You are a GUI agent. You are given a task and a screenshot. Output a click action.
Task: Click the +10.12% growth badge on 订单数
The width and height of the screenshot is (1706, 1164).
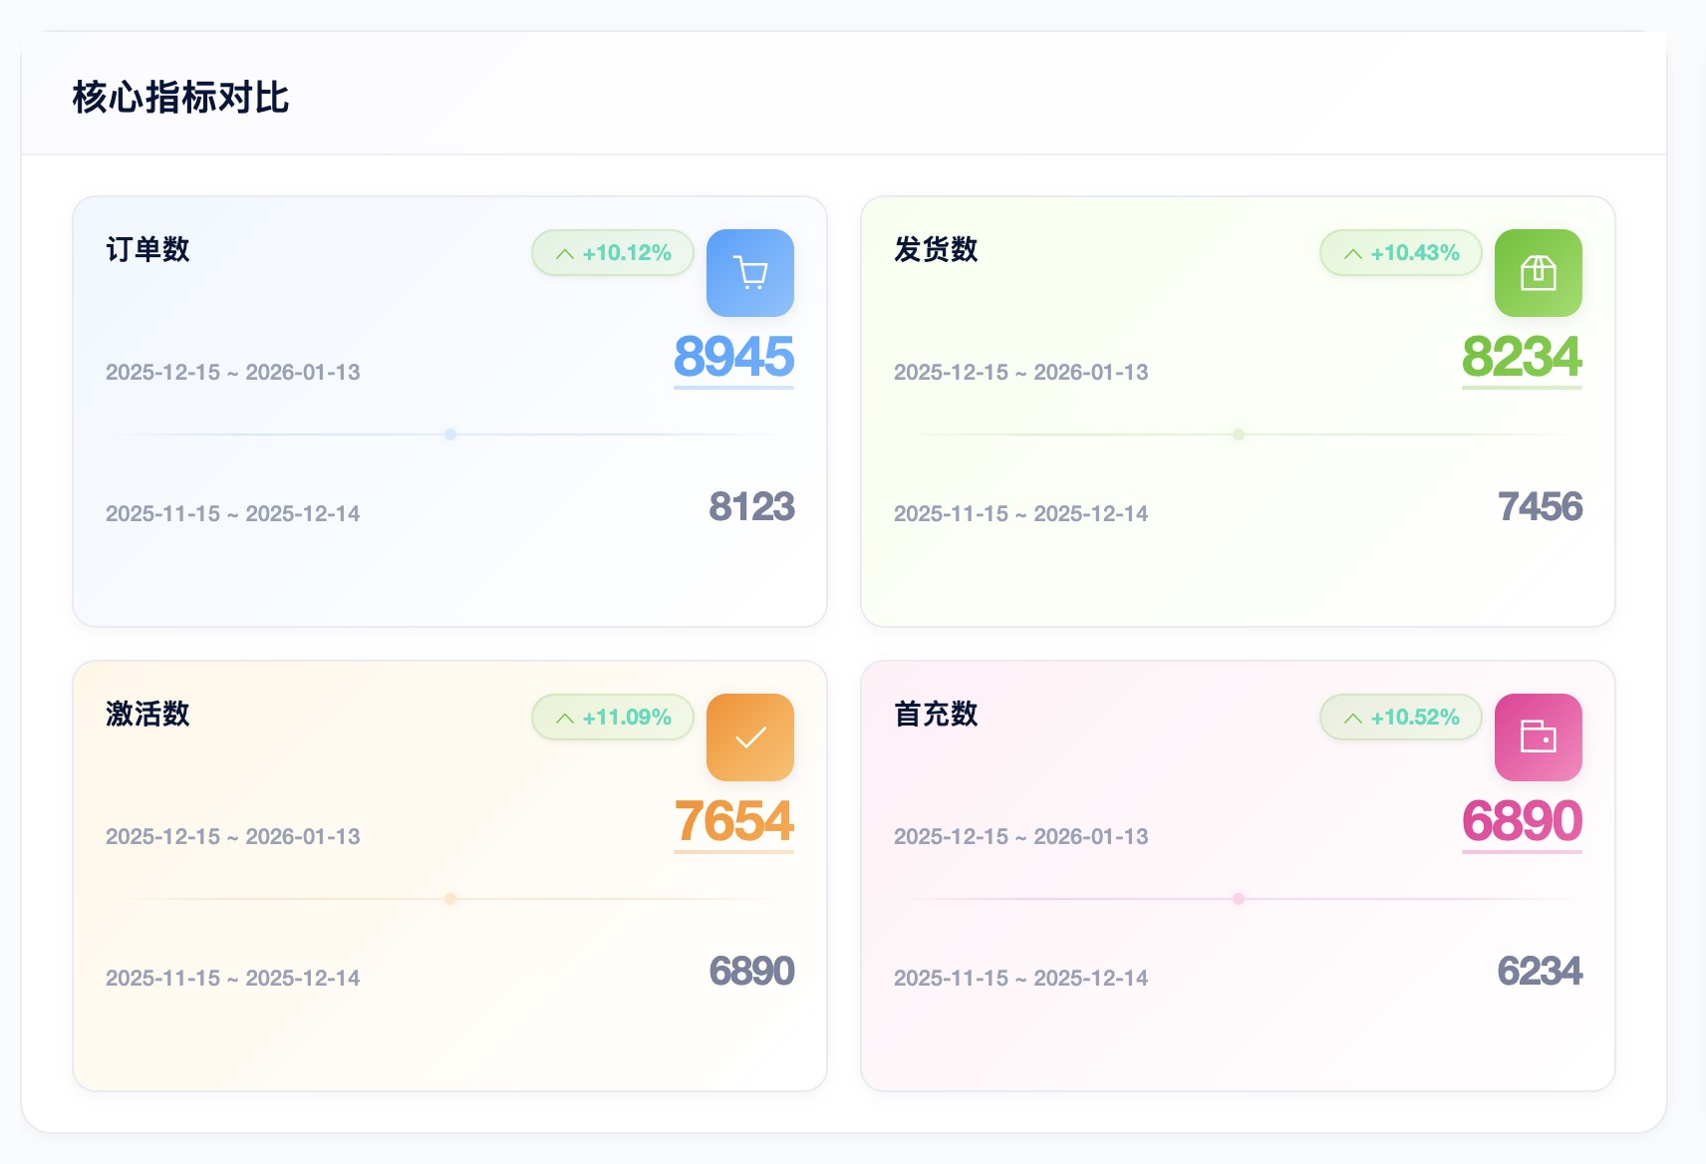[x=611, y=253]
